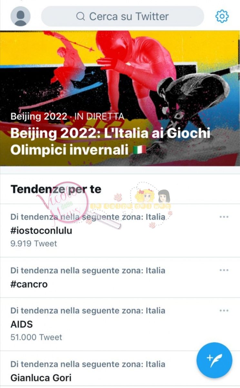The width and height of the screenshot is (240, 388).
Task: Click the Tendenze per te heading
Action: 56,189
